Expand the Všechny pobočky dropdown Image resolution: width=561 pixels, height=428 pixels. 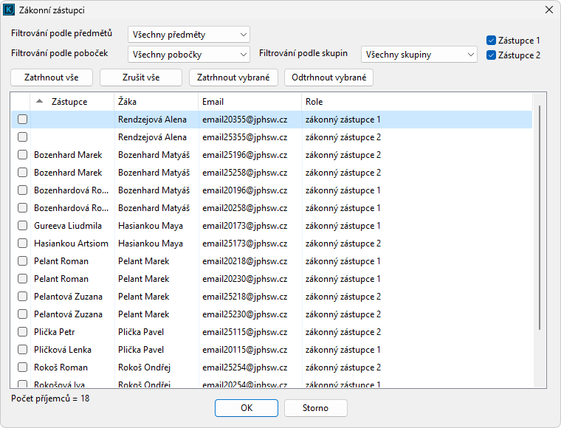pyautogui.click(x=188, y=54)
